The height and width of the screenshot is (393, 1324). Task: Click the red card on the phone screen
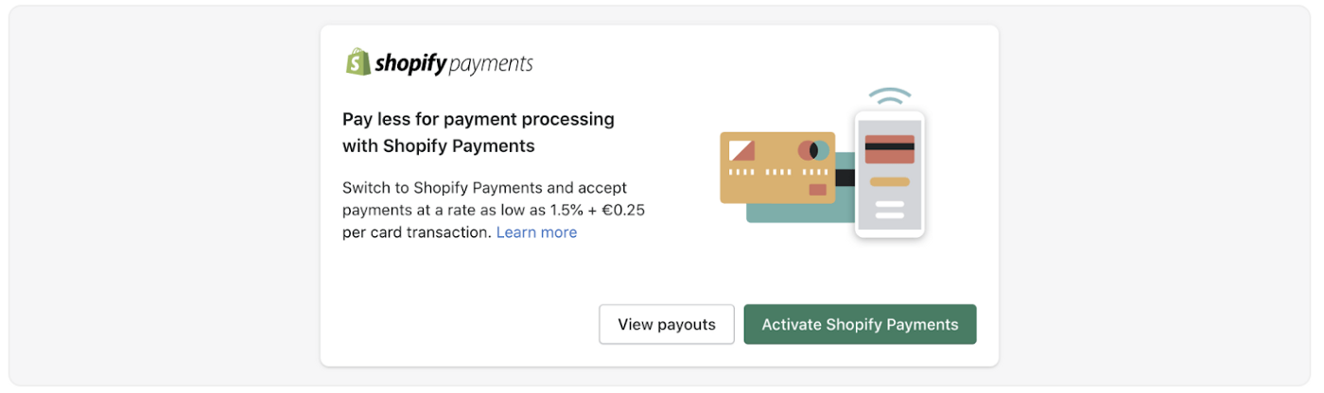pyautogui.click(x=889, y=149)
